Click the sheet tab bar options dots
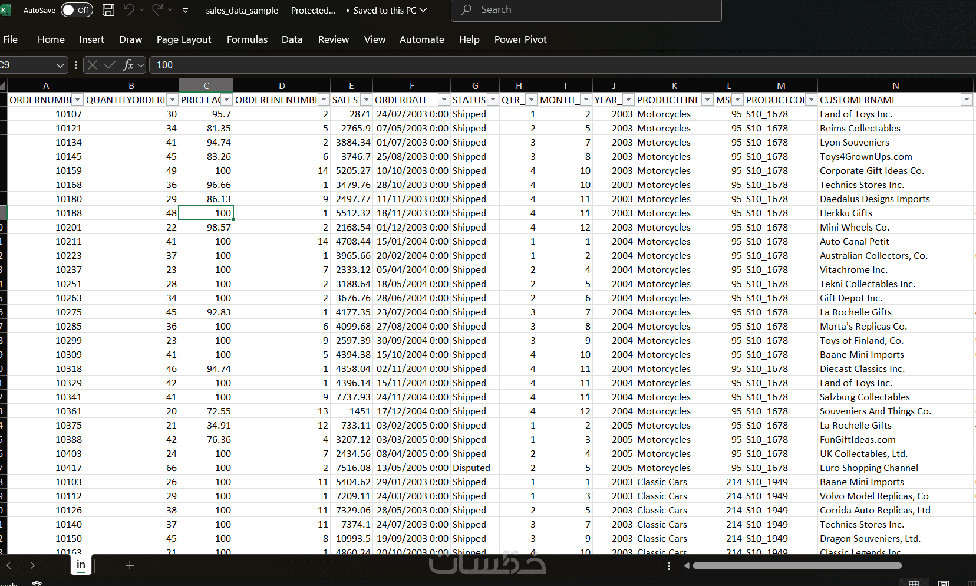The width and height of the screenshot is (976, 586). coord(668,566)
